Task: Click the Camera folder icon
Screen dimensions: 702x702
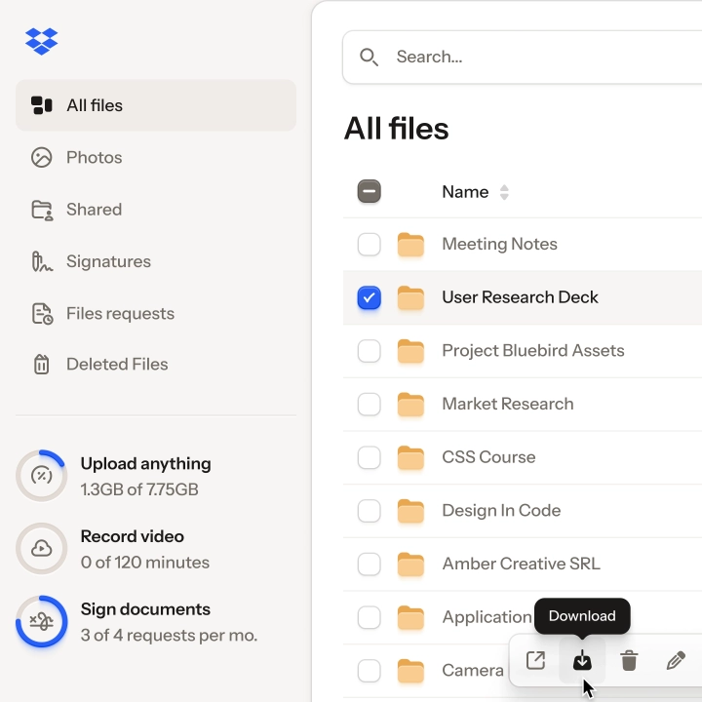Action: pos(410,671)
